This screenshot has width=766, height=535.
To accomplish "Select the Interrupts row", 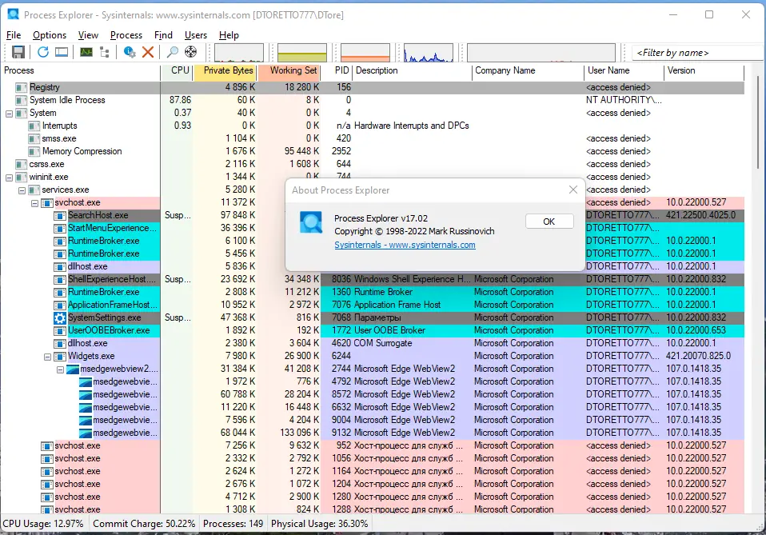I will tap(373, 126).
